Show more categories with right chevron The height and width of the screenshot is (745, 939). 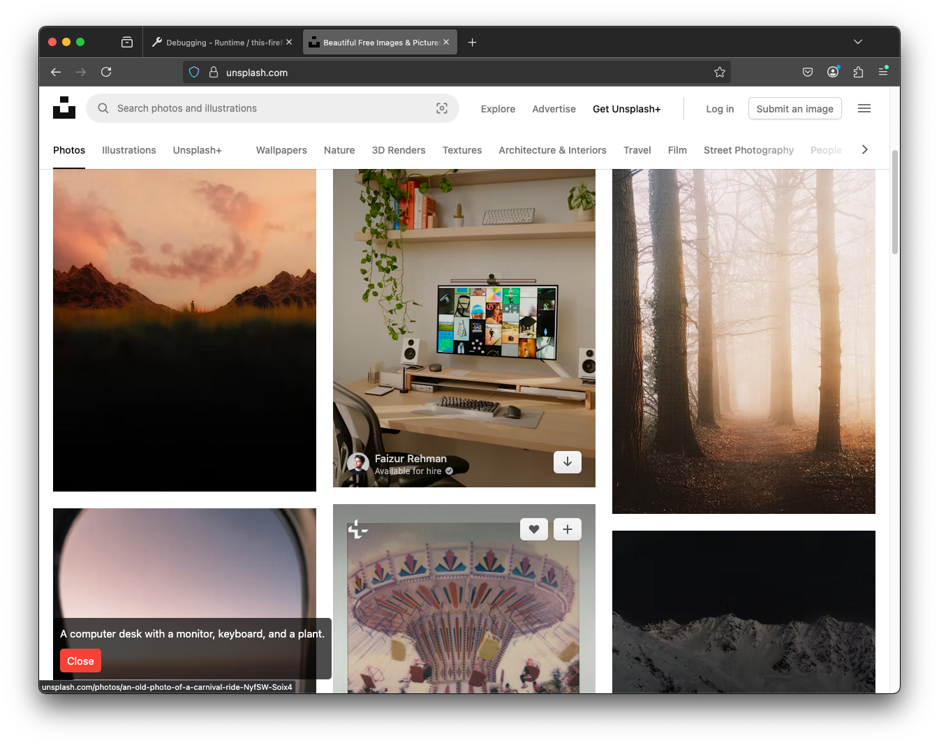(865, 149)
